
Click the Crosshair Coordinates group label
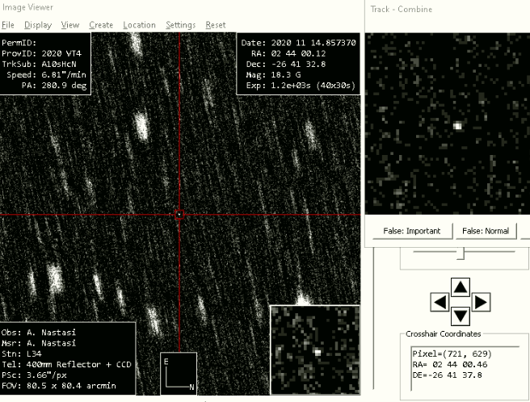(443, 333)
